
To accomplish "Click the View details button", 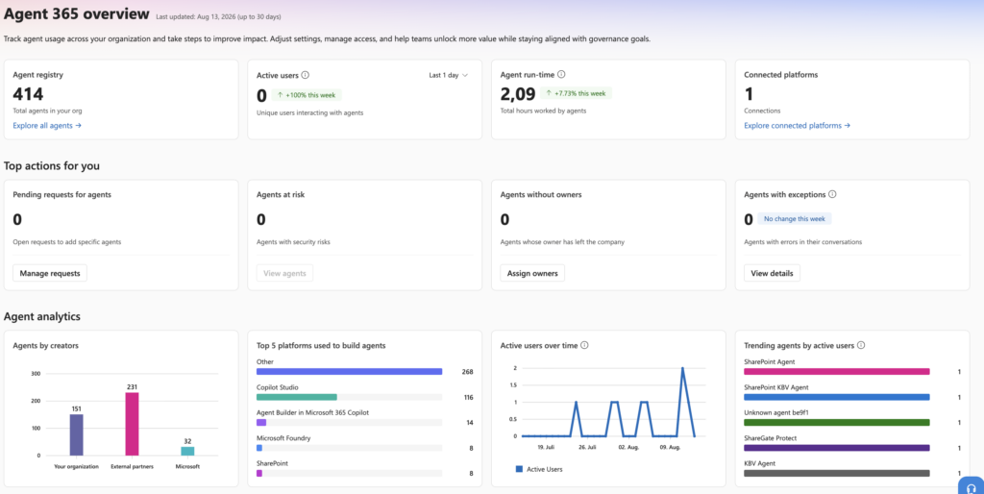I will pyautogui.click(x=772, y=273).
